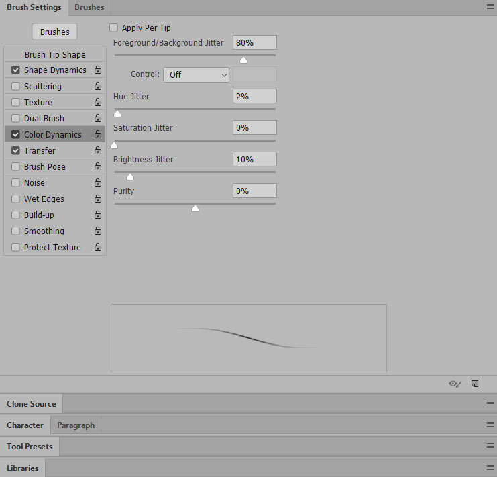Click the brush stroke preview area

tap(249, 338)
